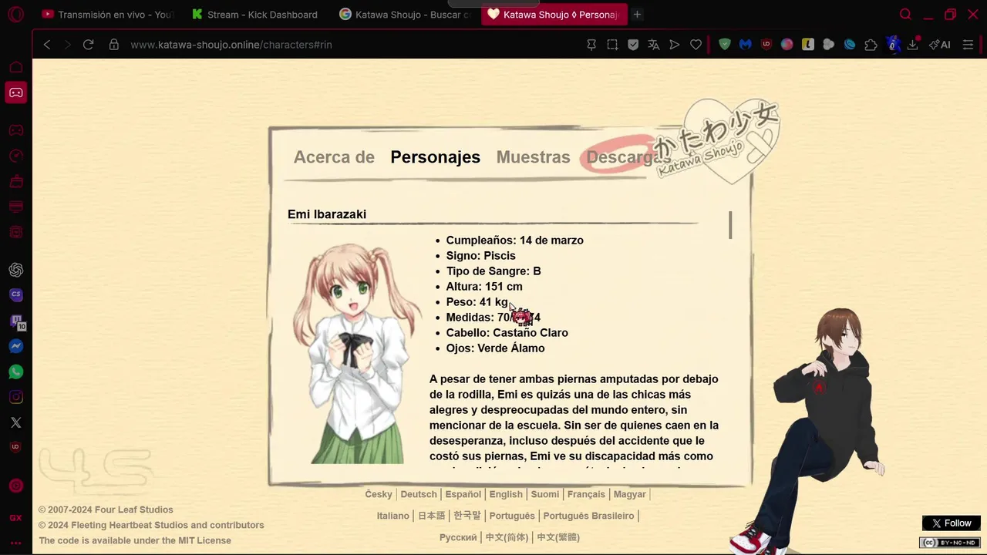Screen dimensions: 987x555
Task: Pin the page with the pinboard icon
Action: pos(591,45)
